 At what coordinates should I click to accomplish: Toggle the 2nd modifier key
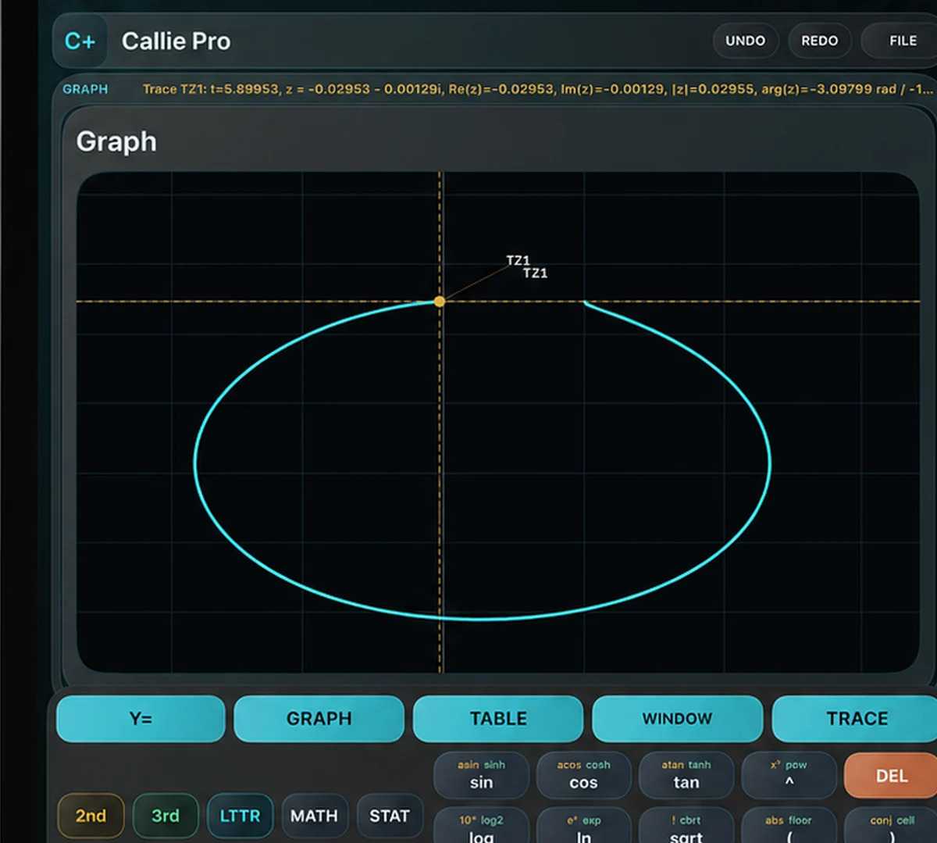coord(91,816)
